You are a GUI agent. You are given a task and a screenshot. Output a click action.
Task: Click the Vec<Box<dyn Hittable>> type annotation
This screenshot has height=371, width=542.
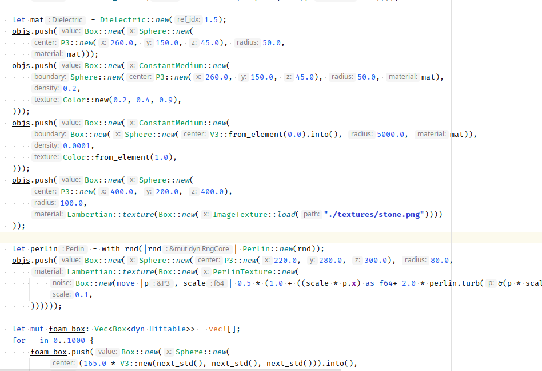point(145,329)
